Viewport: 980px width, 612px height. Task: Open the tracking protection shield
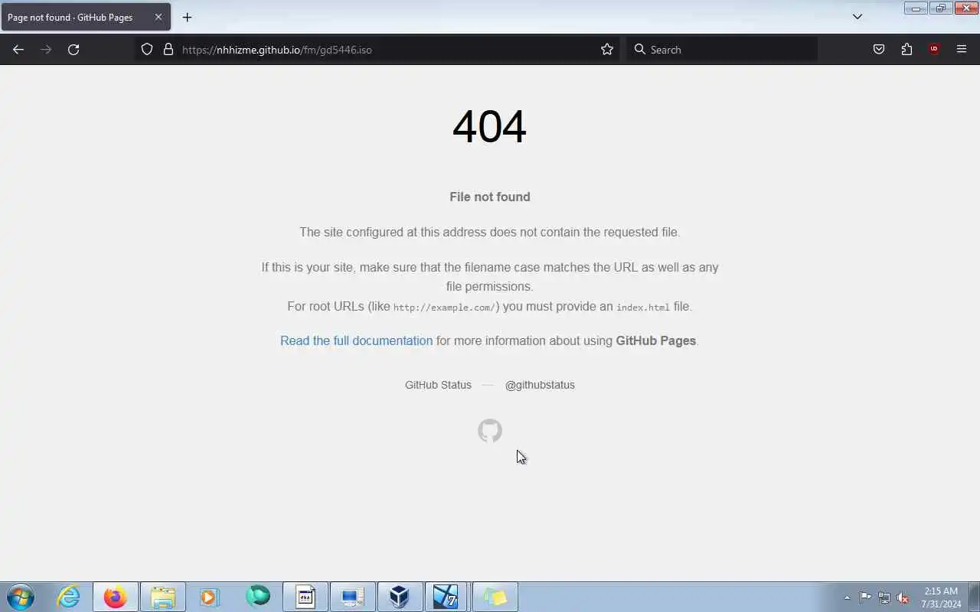click(147, 50)
